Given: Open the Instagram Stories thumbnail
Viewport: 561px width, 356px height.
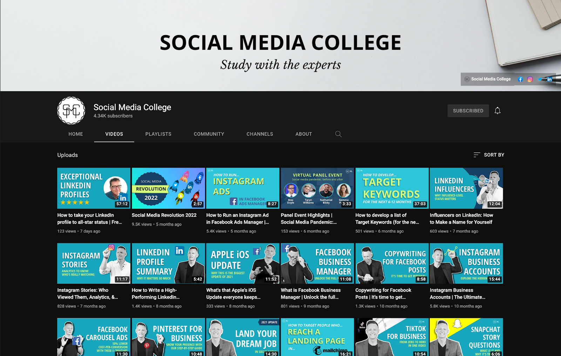Looking at the screenshot, I should click(x=94, y=263).
